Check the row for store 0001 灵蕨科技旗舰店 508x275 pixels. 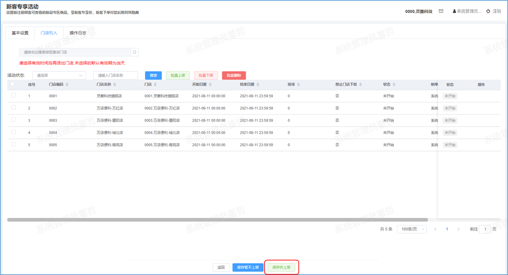tap(14, 96)
